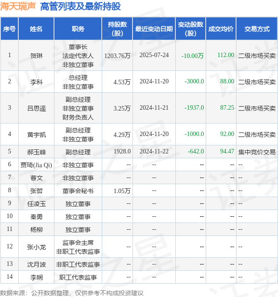278x297 pixels.
Task: Click the 交易方式 column header
Action: tap(257, 29)
